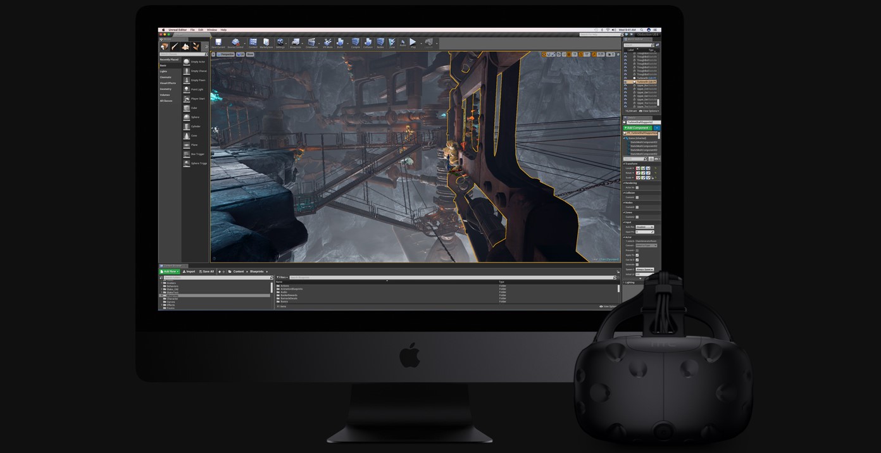The width and height of the screenshot is (881, 453).
Task: Activate VR Mode in the toolbar
Action: 328,43
